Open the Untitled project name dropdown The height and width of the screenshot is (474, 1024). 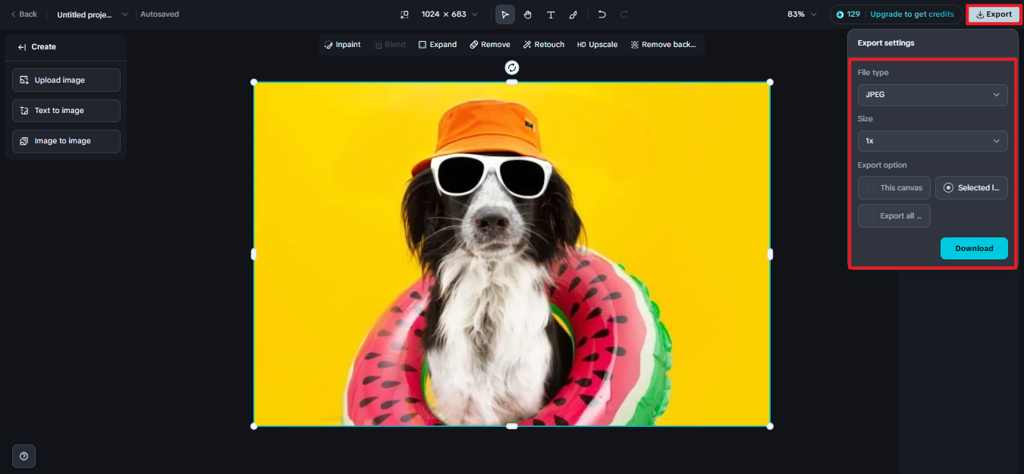(93, 14)
